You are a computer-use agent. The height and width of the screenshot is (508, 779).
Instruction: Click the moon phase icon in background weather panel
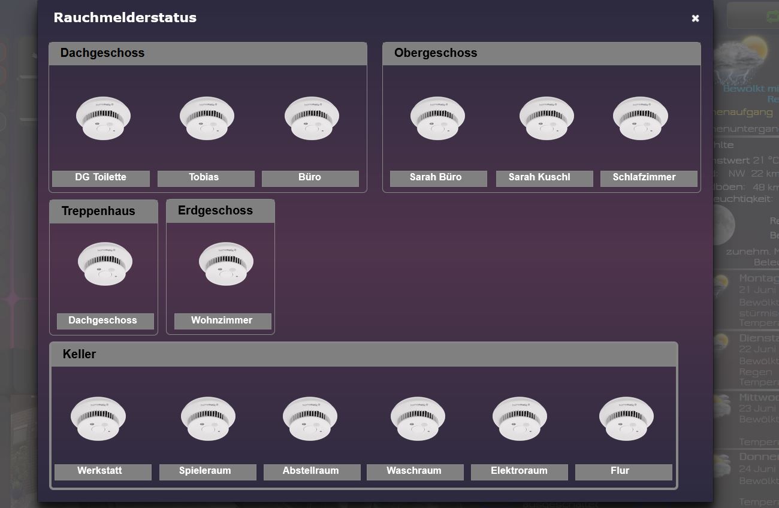coord(723,225)
